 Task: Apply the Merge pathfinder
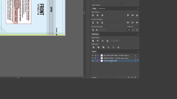pos(103,47)
